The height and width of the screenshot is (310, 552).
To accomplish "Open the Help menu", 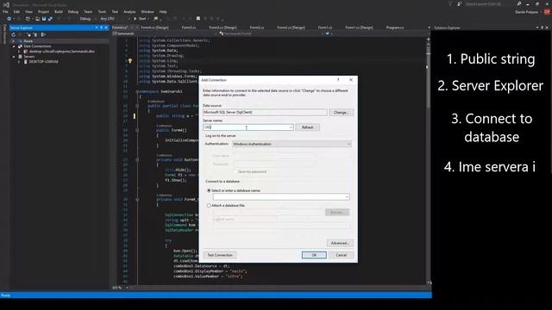I will tap(163, 11).
